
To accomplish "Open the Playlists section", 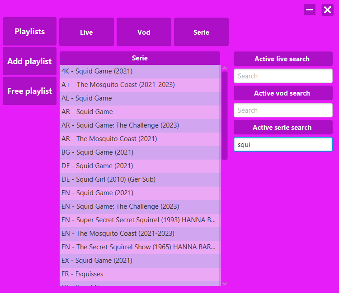I will click(30, 31).
